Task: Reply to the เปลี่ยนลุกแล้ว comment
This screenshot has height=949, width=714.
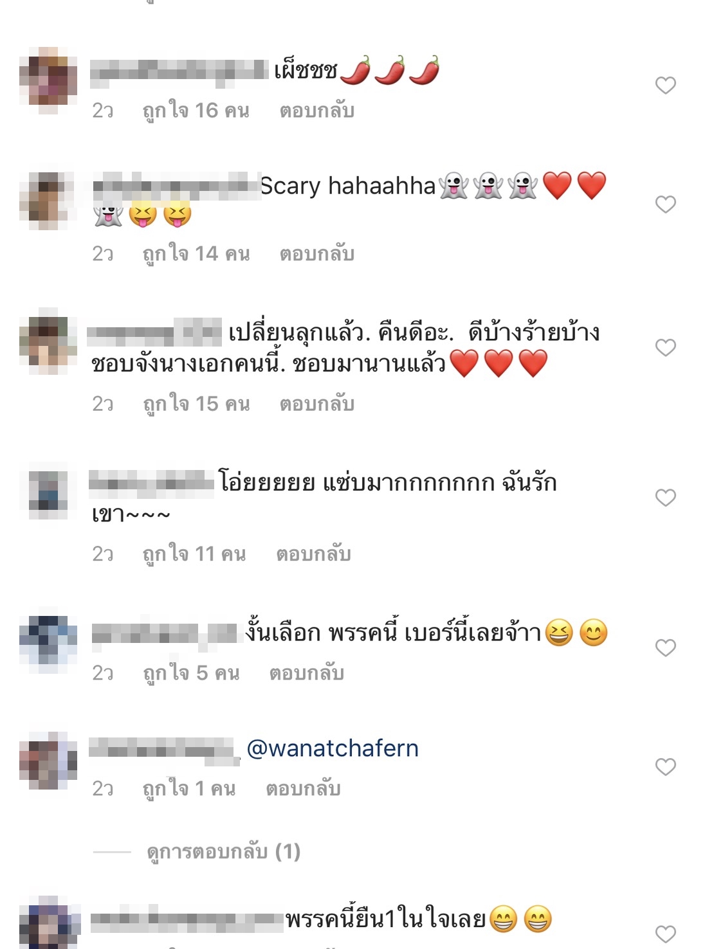Action: point(317,404)
